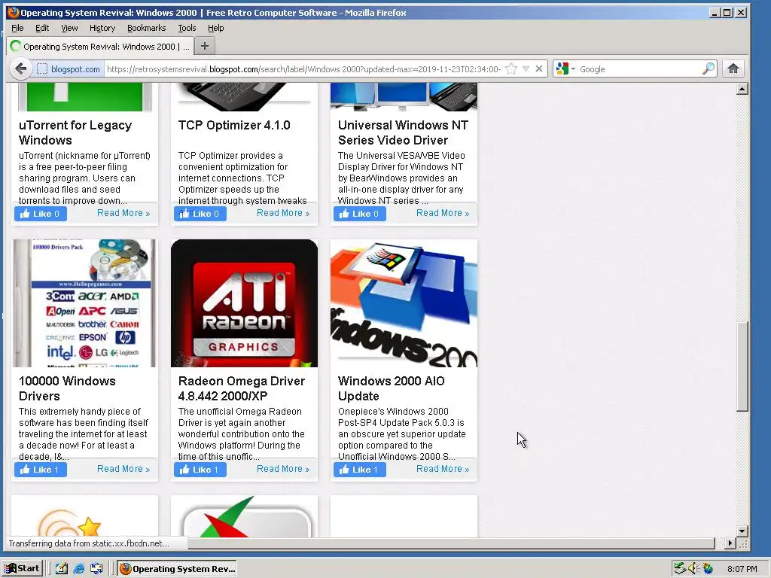Click the colorful tray icon beside the clock
Image resolution: width=771 pixels, height=578 pixels.
pyautogui.click(x=708, y=569)
